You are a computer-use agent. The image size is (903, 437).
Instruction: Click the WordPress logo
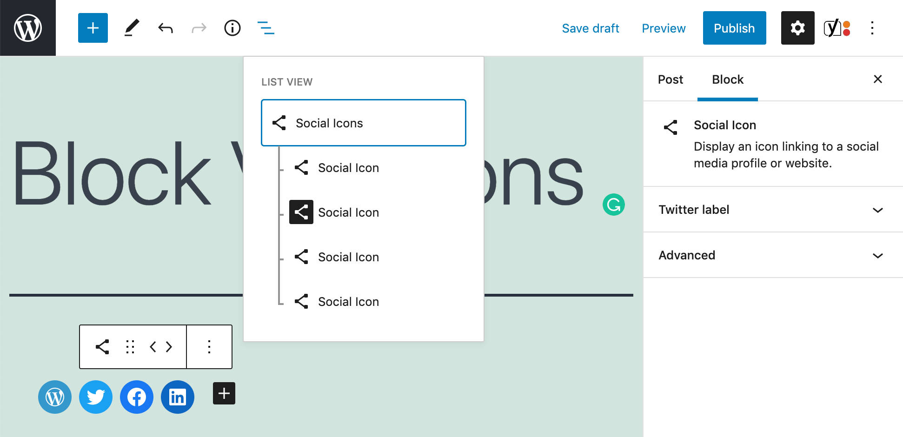click(27, 27)
